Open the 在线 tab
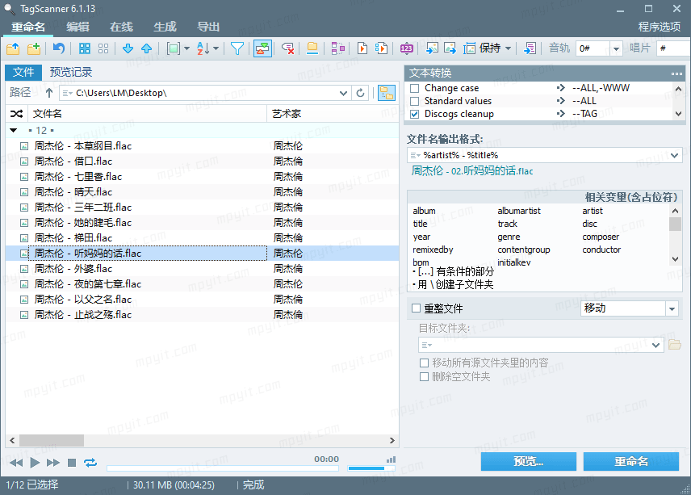The image size is (691, 495). [x=121, y=27]
